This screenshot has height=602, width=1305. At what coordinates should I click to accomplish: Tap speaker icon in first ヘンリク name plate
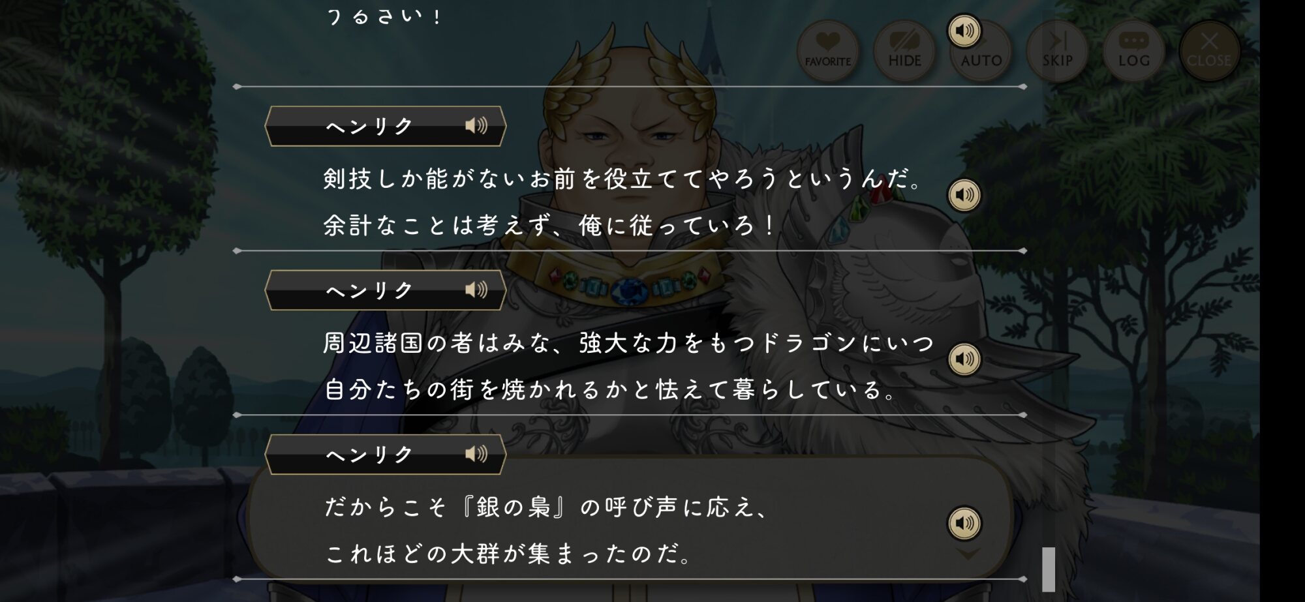(476, 125)
